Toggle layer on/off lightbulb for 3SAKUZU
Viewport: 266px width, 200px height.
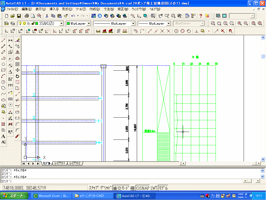(x=20, y=23)
